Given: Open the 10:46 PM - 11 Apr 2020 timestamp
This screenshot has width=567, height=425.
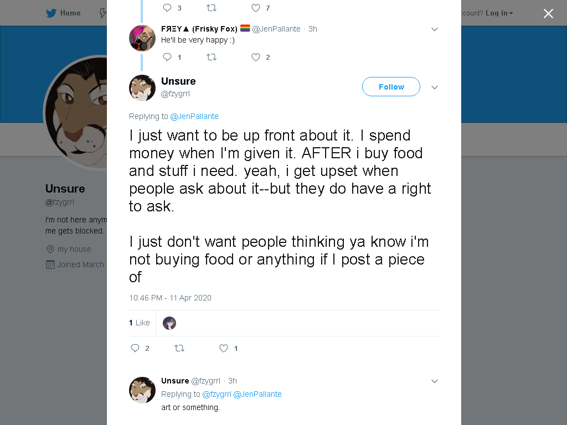Looking at the screenshot, I should [170, 298].
